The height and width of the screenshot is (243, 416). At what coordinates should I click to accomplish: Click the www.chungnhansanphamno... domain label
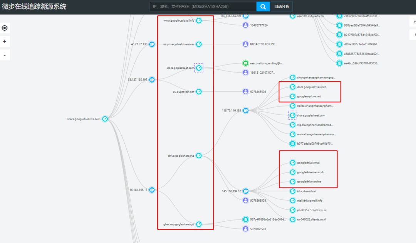[316, 134]
